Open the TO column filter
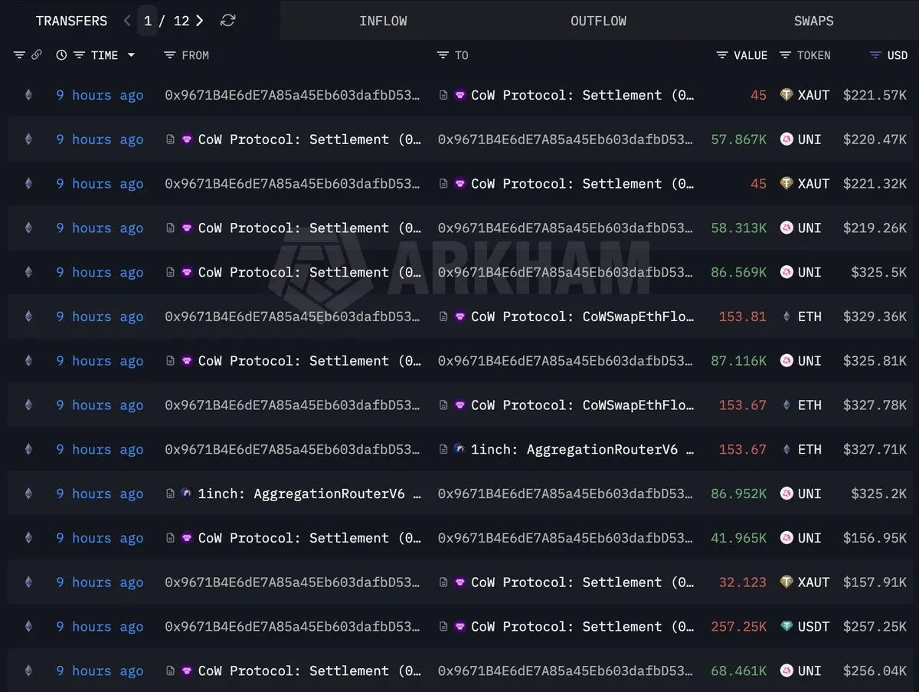919x692 pixels. point(443,55)
